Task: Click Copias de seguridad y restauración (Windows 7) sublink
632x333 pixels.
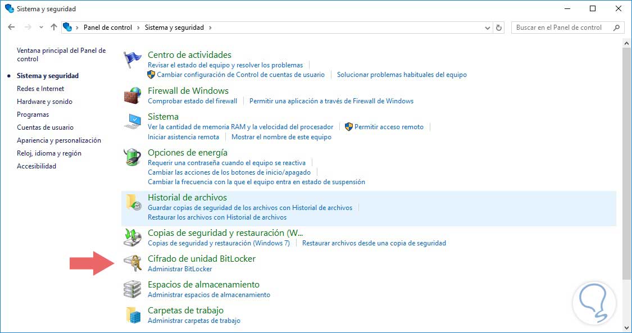Action: (x=219, y=243)
